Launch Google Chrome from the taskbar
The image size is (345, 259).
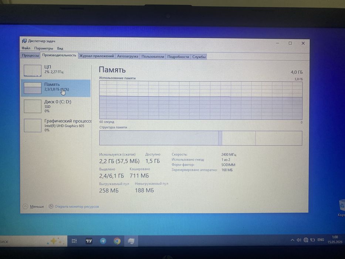coord(117,241)
